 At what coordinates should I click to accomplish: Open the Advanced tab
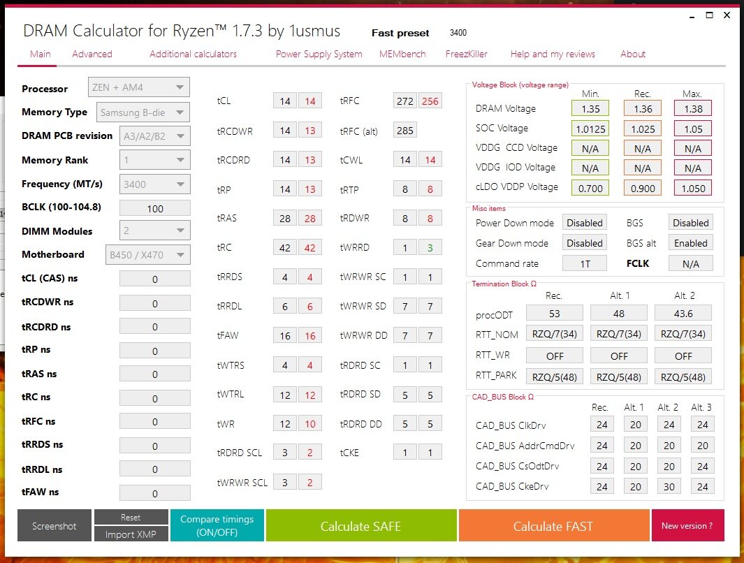[x=92, y=54]
